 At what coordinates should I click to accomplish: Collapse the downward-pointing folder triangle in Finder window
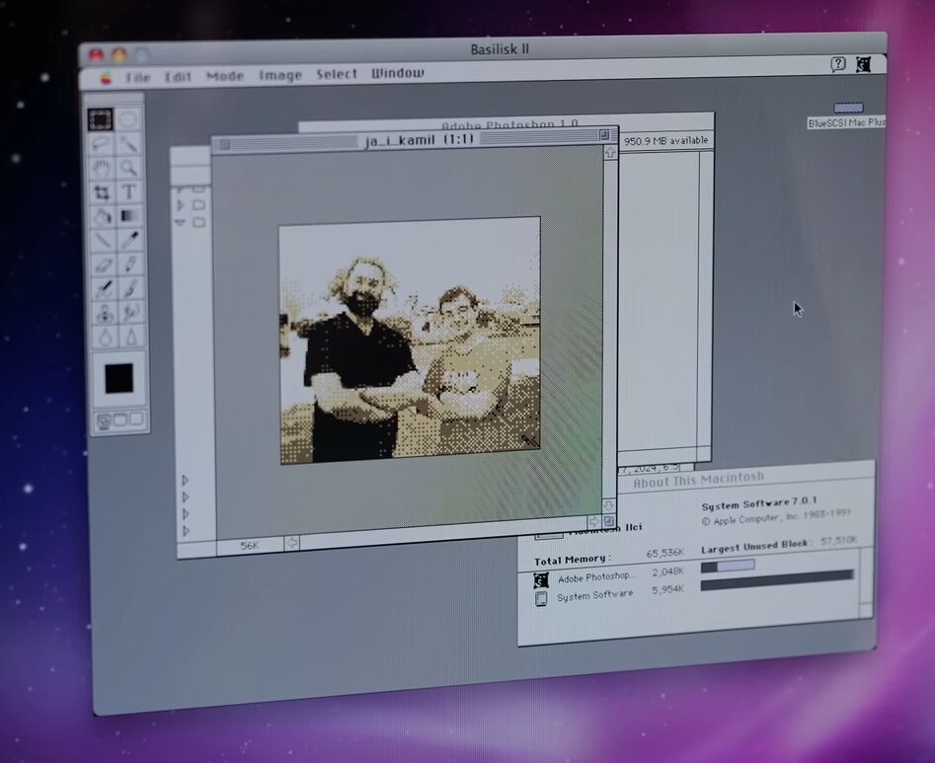pos(180,222)
